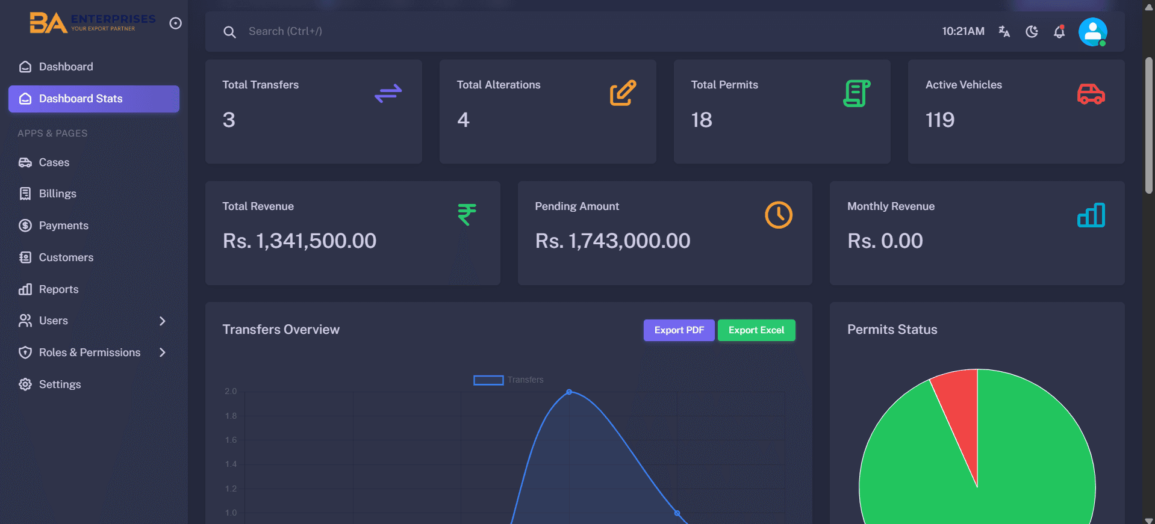Click the Cases vehicle icon in sidebar

(25, 162)
